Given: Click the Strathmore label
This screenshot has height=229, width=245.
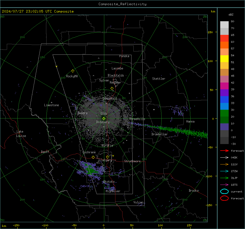Looking at the screenshot, I should click(x=133, y=161).
